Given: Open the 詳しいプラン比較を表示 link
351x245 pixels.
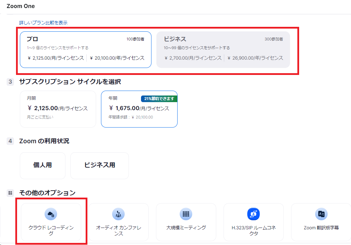Looking at the screenshot, I should [43, 23].
